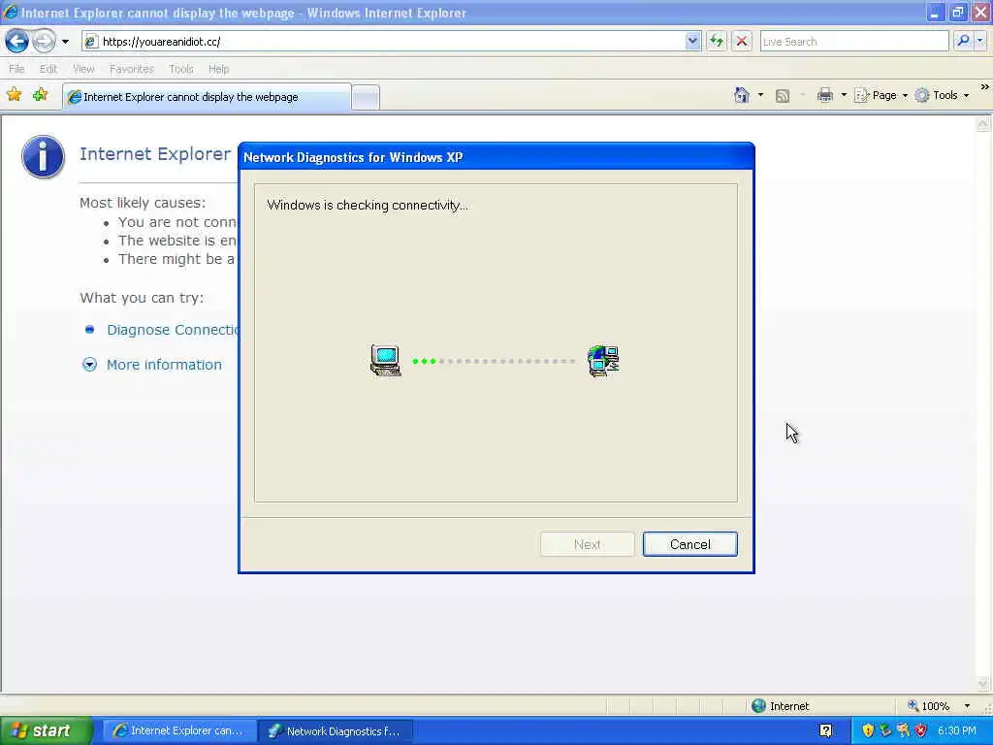Open the Help menu
The width and height of the screenshot is (993, 745).
click(x=218, y=69)
